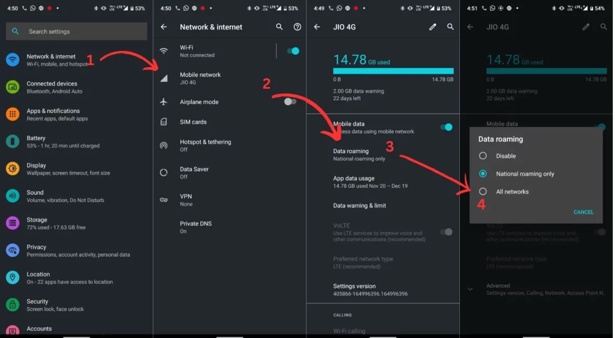Image resolution: width=615 pixels, height=338 pixels.
Task: Tap the Sound speaker icon
Action: [13, 196]
